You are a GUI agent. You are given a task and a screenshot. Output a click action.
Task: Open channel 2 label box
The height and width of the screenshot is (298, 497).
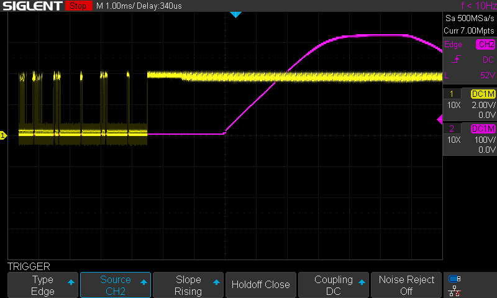(x=452, y=129)
